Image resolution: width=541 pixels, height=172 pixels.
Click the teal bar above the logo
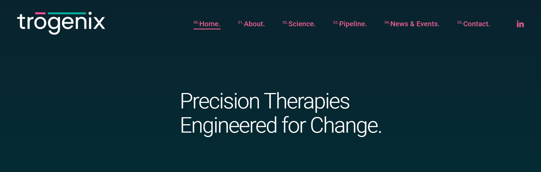(67, 13)
